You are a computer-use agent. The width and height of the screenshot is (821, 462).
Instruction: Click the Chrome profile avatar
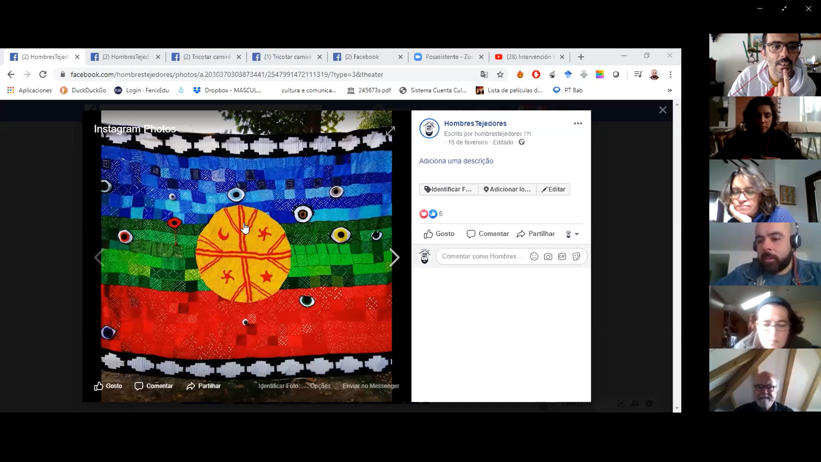[654, 74]
